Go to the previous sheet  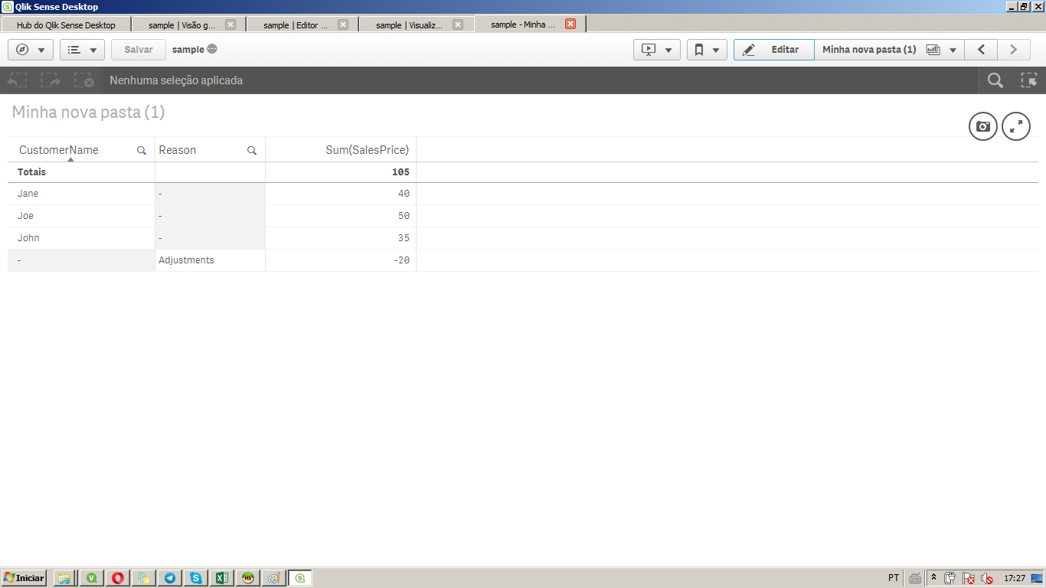[981, 50]
